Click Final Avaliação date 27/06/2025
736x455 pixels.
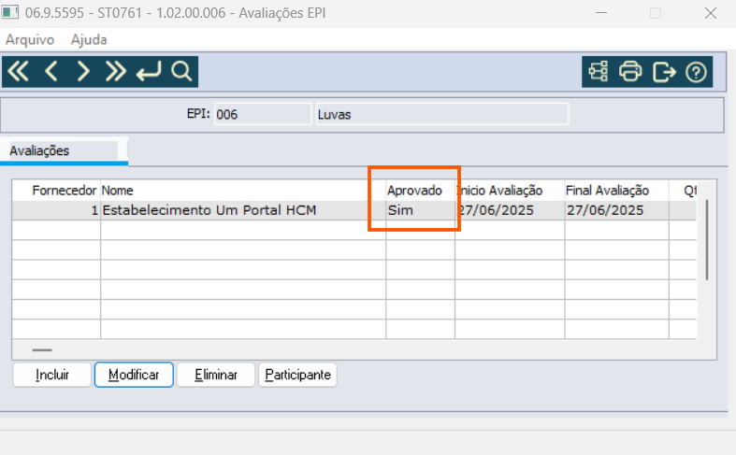[617, 210]
